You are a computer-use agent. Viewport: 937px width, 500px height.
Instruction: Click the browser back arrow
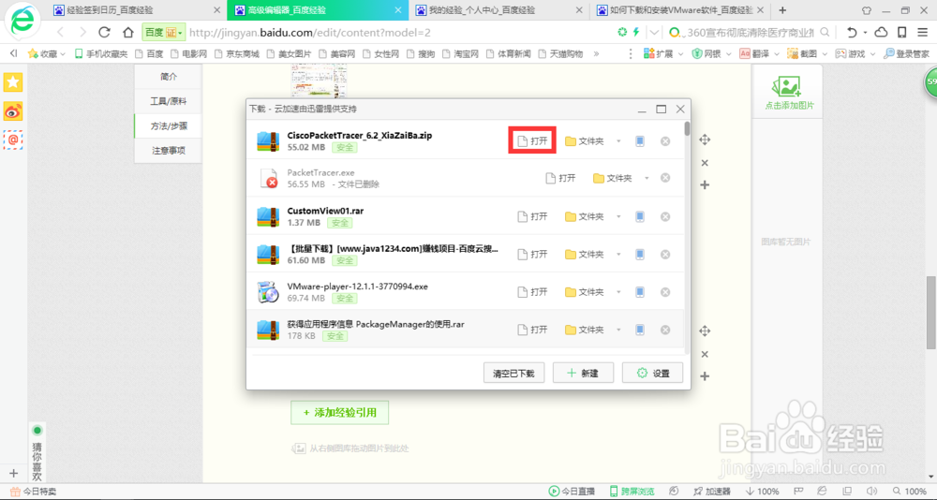pos(60,32)
